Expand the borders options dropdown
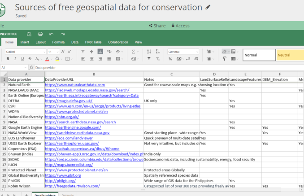Image resolution: width=304 pixels, height=196 pixels. coord(72,59)
